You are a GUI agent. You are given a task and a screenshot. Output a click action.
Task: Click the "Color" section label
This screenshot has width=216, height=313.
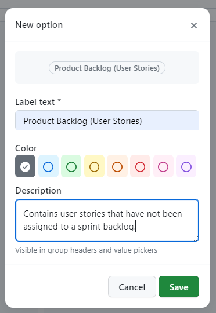click(26, 148)
